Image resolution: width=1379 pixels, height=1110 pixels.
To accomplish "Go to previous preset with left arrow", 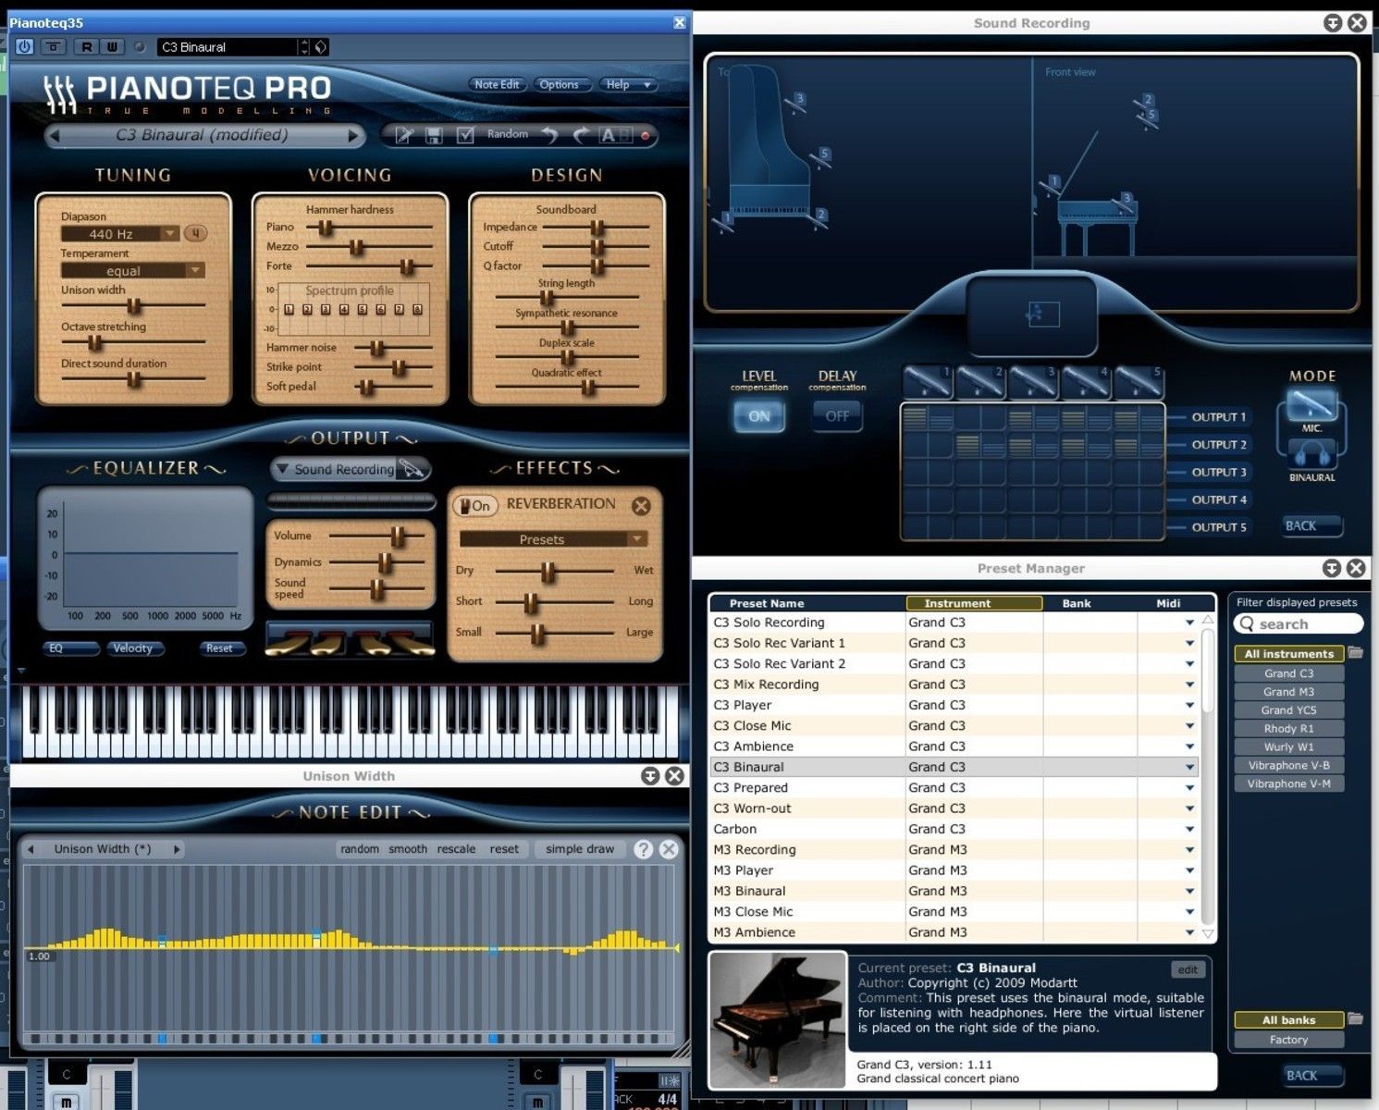I will pos(55,136).
